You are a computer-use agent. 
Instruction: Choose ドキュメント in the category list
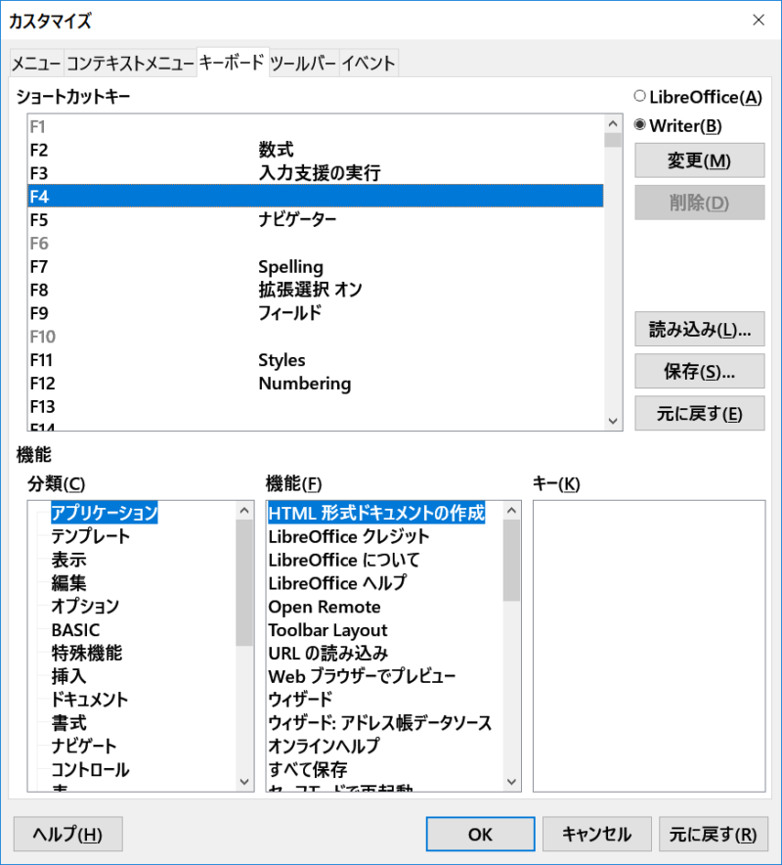click(x=89, y=700)
